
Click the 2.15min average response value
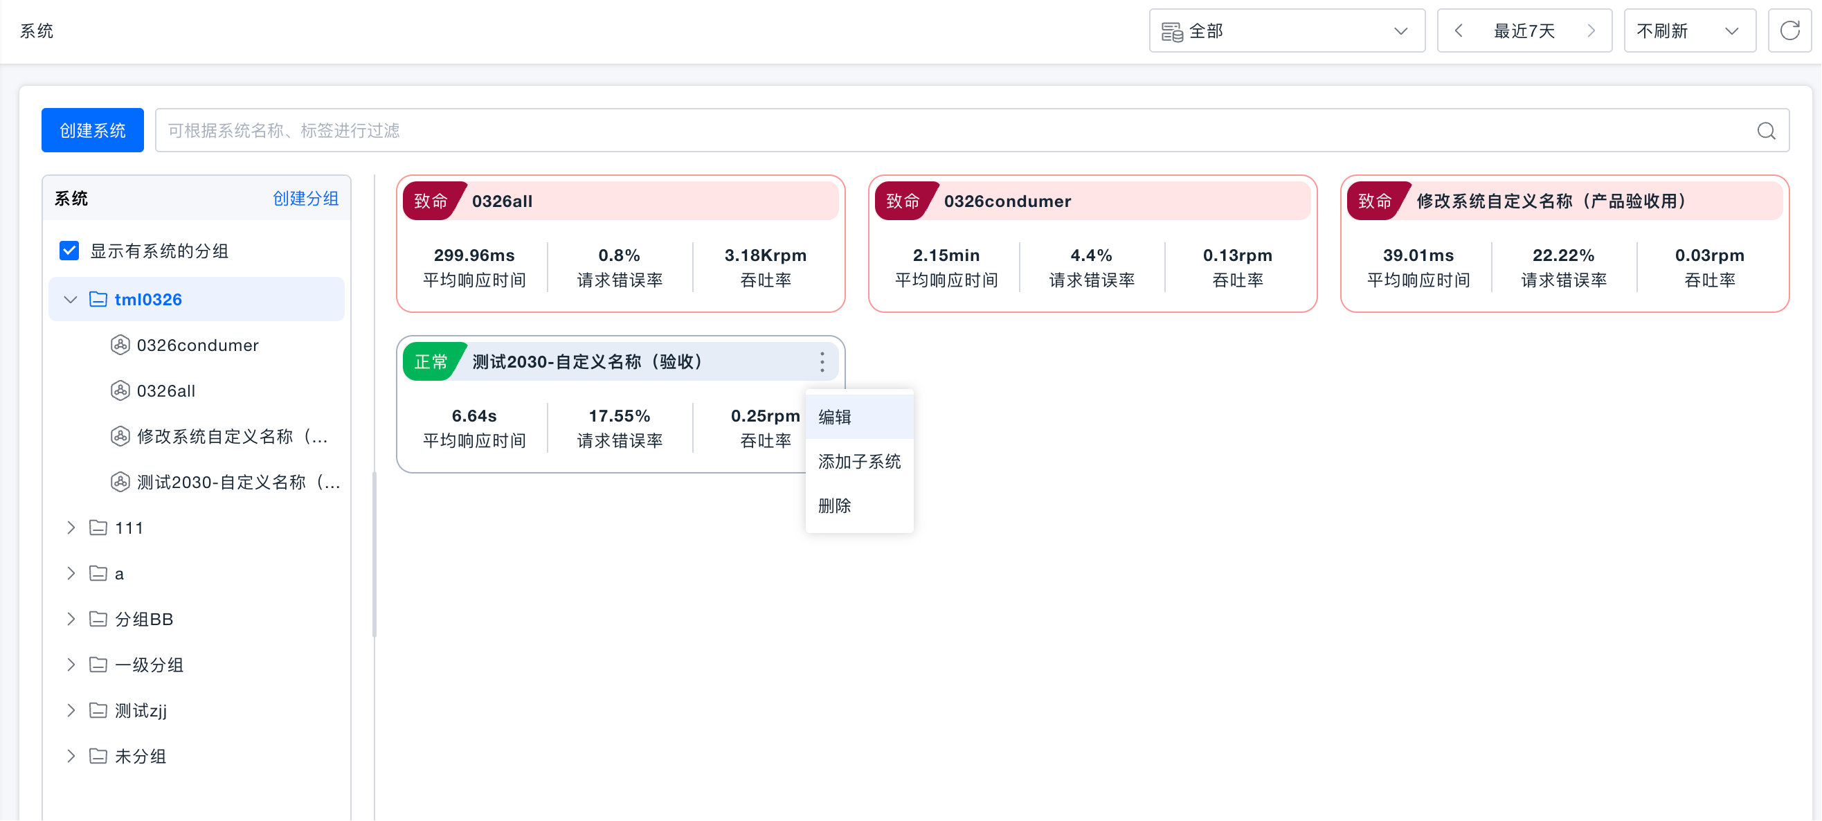946,255
